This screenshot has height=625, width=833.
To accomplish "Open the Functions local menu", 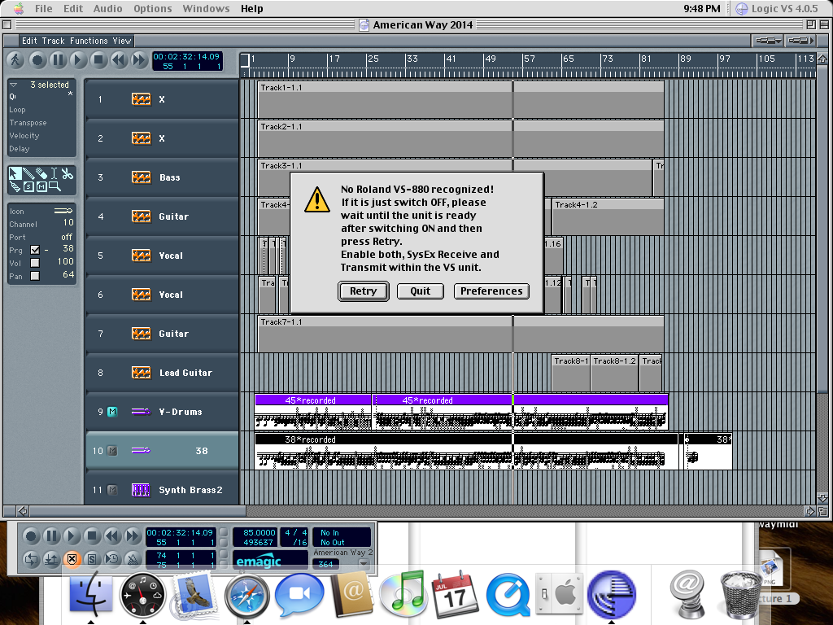I will click(89, 41).
